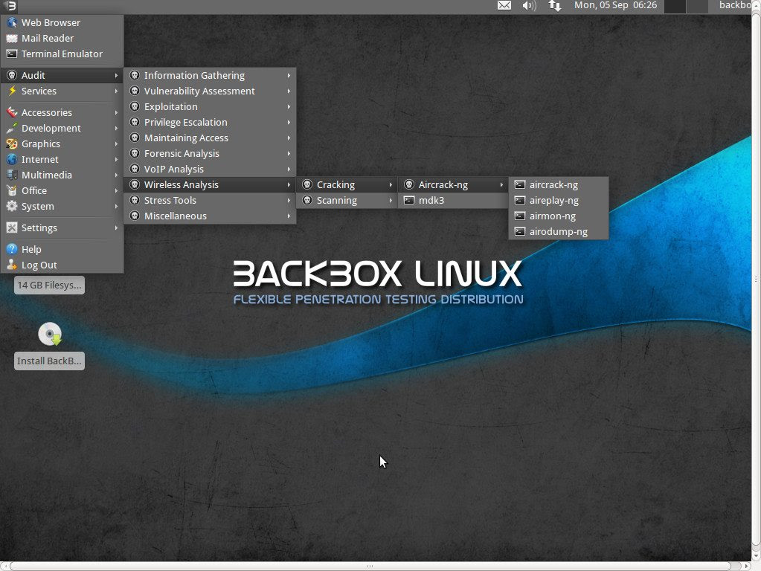Expand the Miscellaneous submenu arrow
This screenshot has width=761, height=571.
(289, 216)
